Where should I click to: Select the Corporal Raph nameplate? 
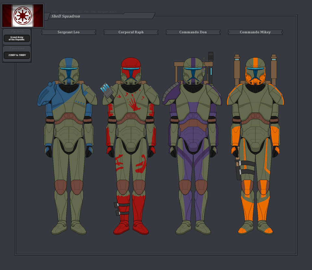click(131, 32)
